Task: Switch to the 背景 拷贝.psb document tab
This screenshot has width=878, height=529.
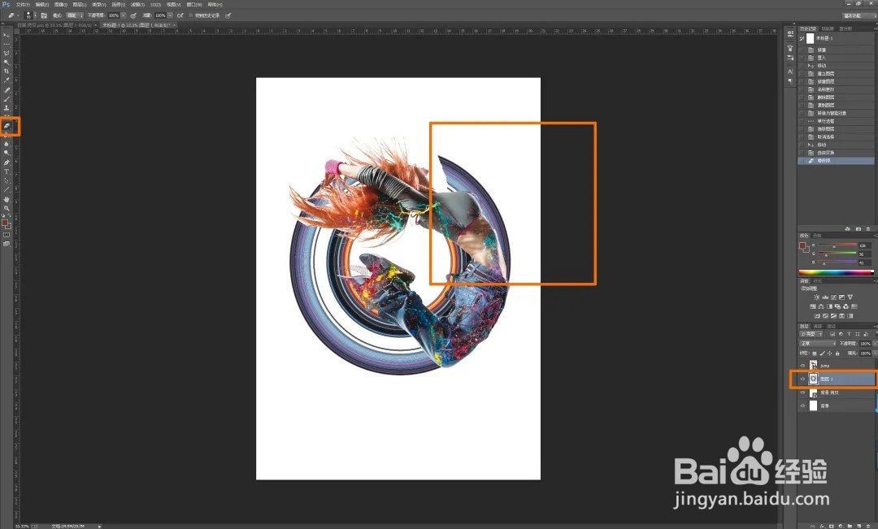Action: [x=54, y=25]
